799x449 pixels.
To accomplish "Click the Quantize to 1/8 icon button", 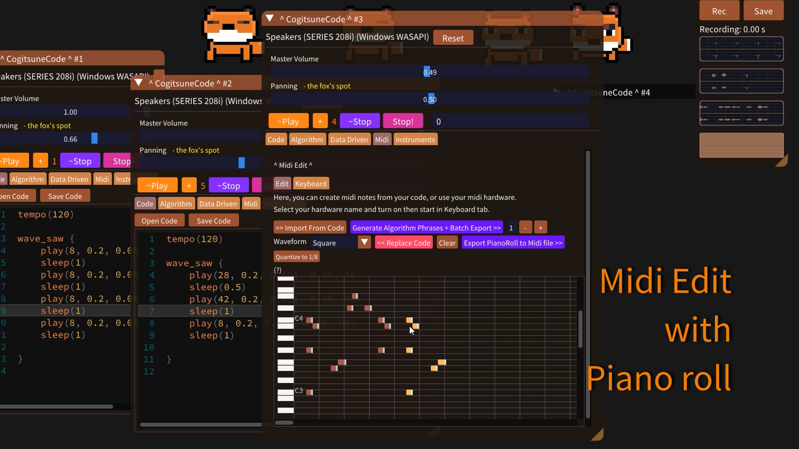I will 296,257.
